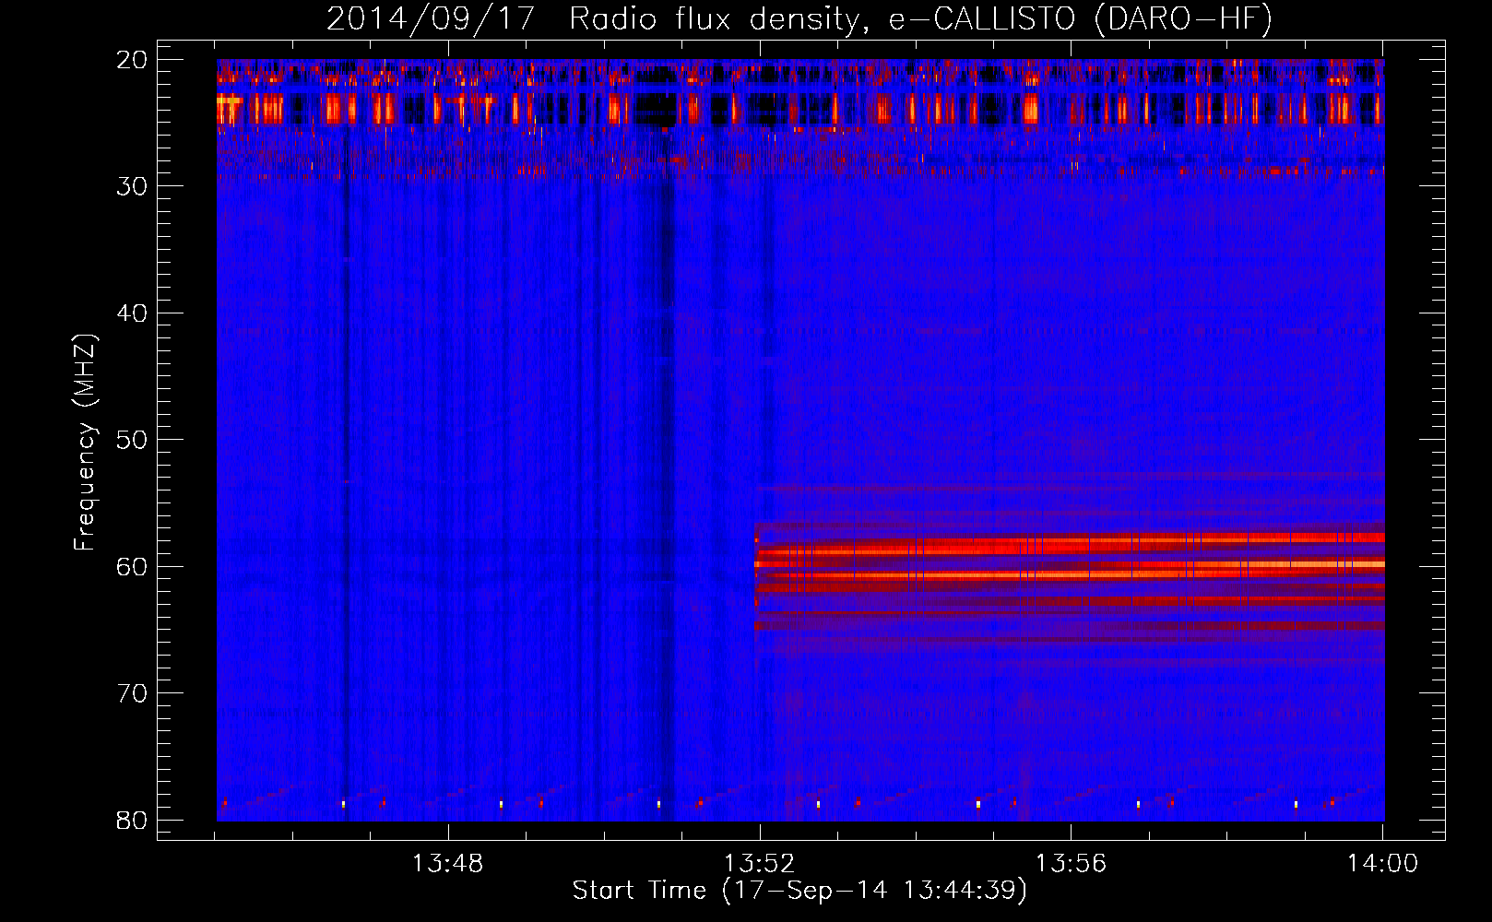Click the '50' frequency tick label
Viewport: 1492px width, 922px height.
click(x=132, y=440)
